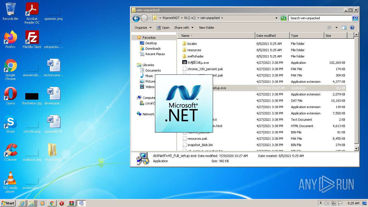The width and height of the screenshot is (368, 207).
Task: Select parismulti.rtf document on desktop
Action: point(53,124)
